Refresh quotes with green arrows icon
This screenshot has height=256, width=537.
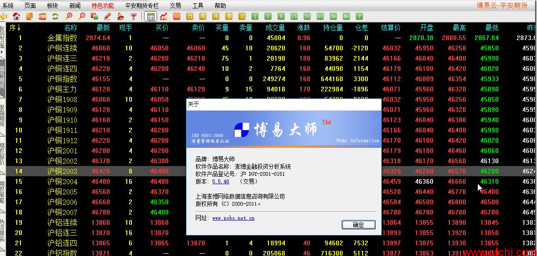click(x=55, y=16)
